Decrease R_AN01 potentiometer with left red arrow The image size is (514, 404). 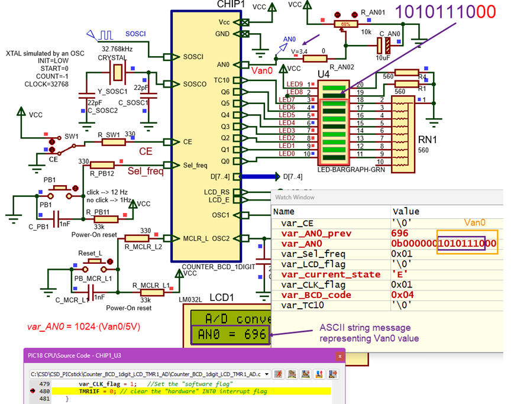coord(337,14)
